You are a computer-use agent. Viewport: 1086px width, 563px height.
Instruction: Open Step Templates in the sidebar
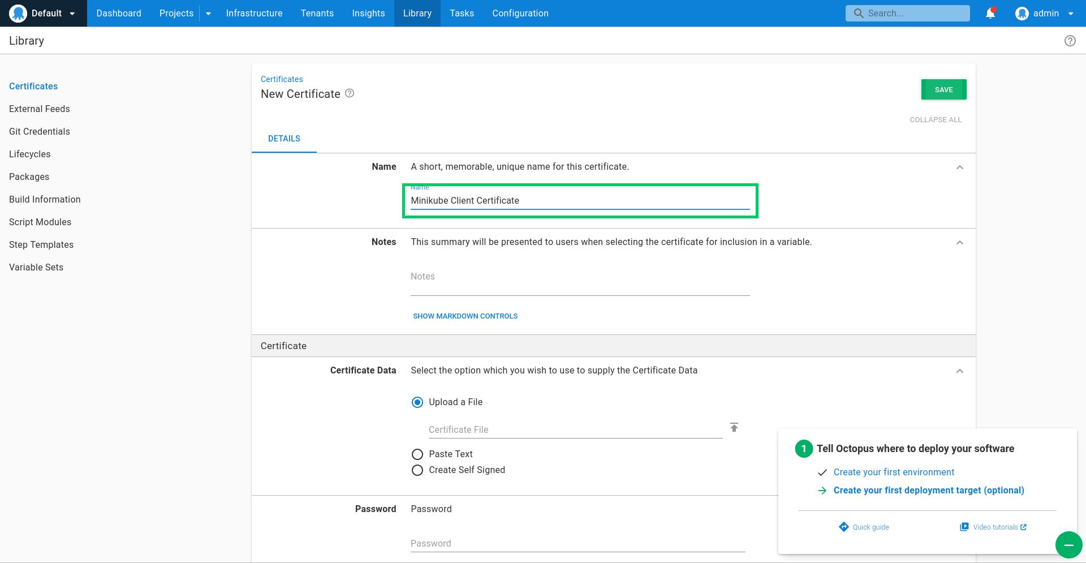coord(41,244)
